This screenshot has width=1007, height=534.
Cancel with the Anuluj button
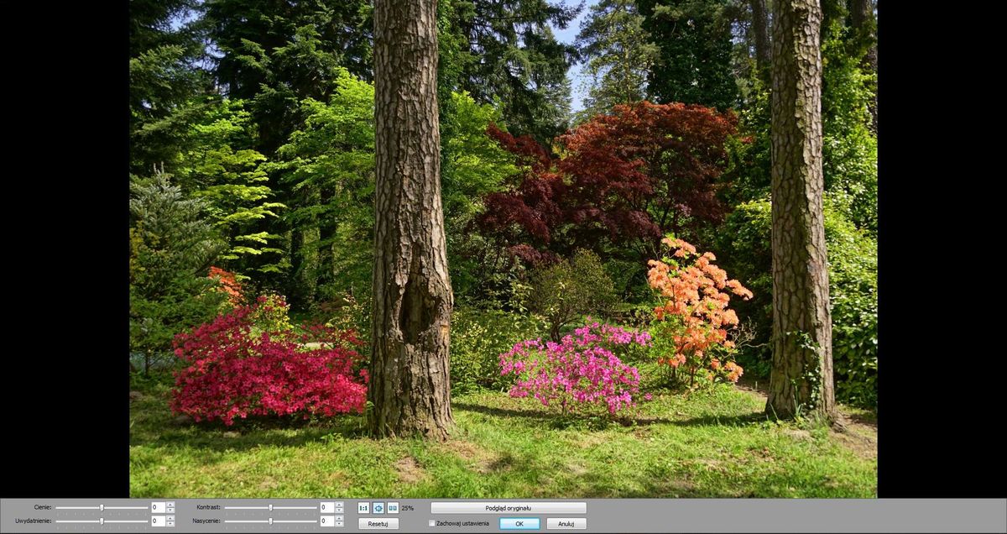(x=566, y=523)
